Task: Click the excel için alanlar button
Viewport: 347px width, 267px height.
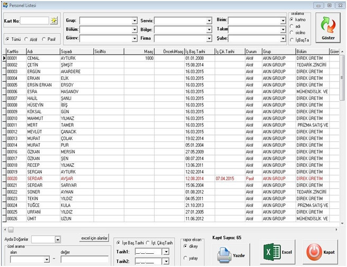Action: tap(94, 238)
